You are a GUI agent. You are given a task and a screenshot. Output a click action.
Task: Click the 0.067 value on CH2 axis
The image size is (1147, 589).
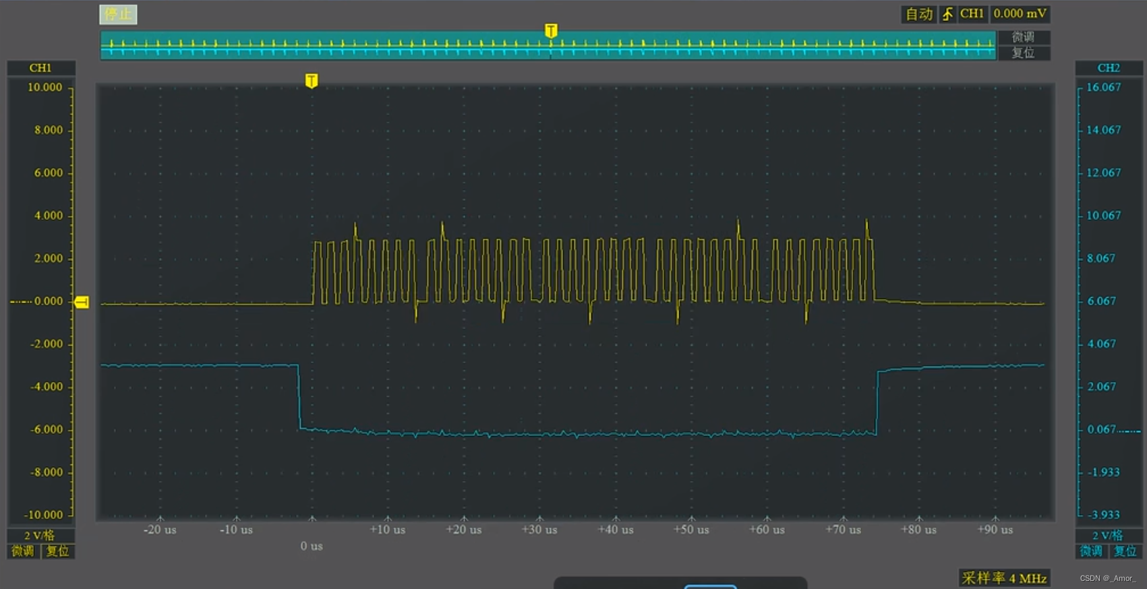[1101, 429]
